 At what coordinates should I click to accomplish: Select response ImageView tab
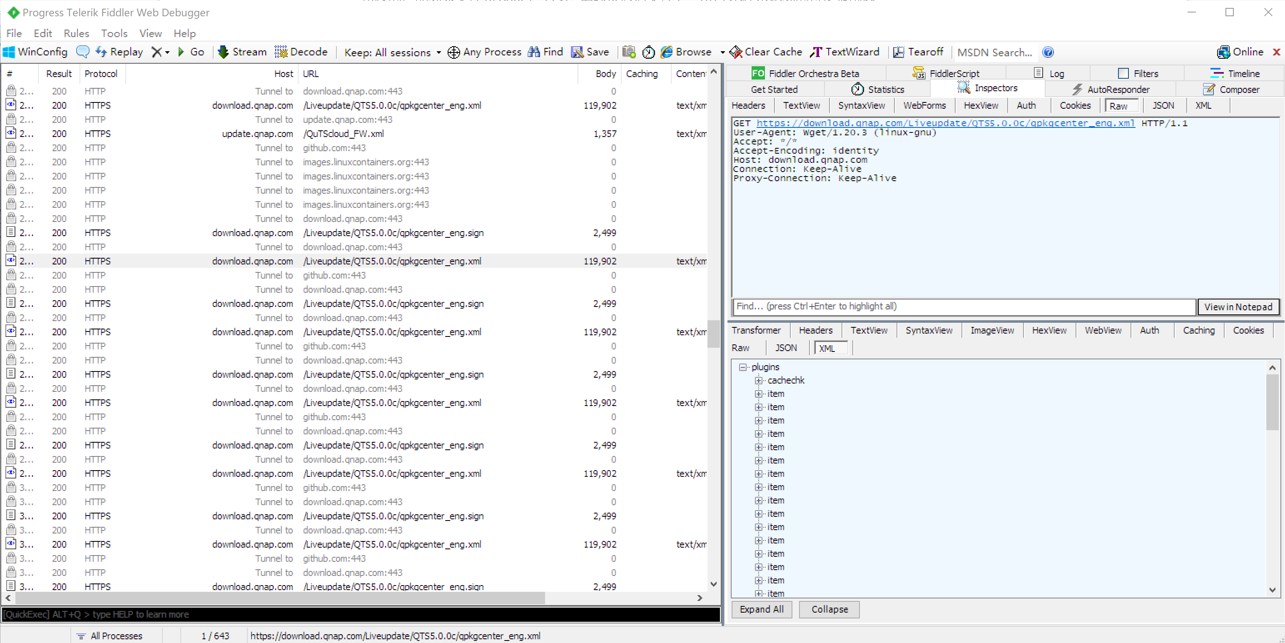992,330
